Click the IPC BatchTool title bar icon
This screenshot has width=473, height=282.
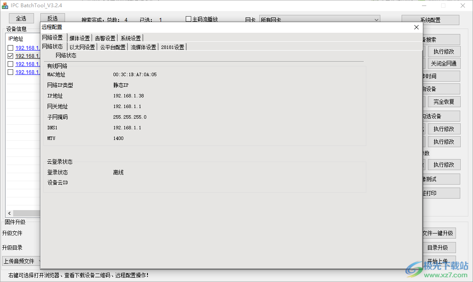5,5
